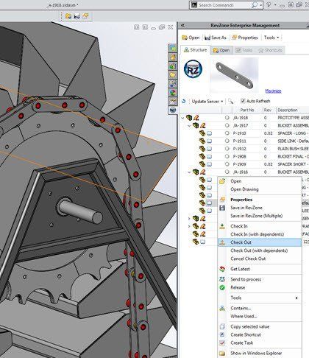
Task: Collapse the JA-1917 tree node
Action: (189, 126)
